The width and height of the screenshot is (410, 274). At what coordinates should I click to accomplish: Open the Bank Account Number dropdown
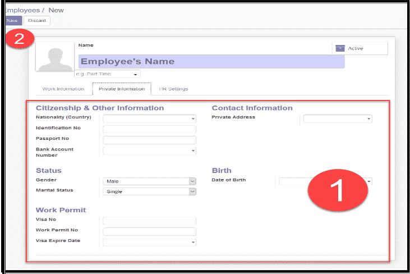click(149, 150)
